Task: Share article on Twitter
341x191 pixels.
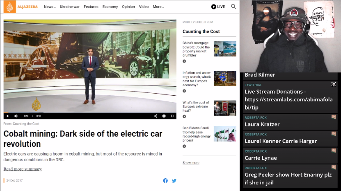Action: click(x=174, y=181)
